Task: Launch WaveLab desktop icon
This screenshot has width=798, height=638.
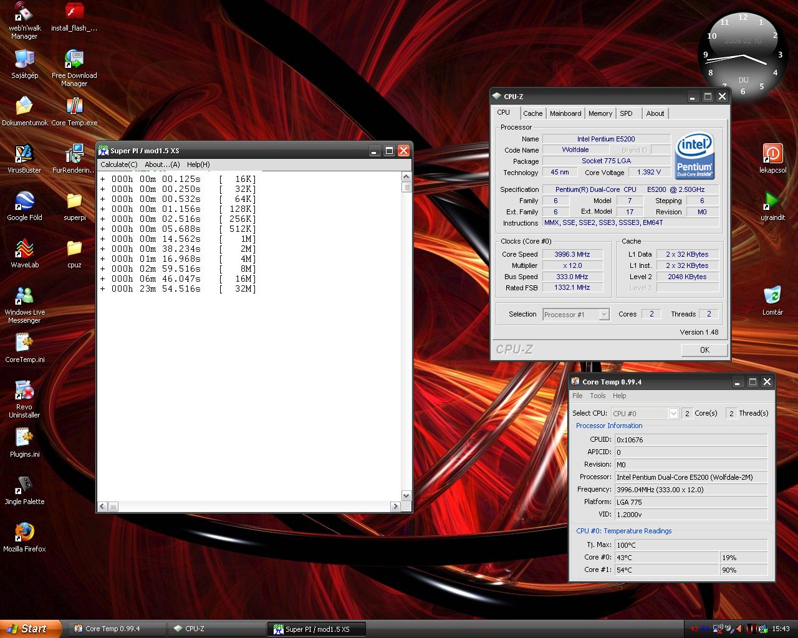Action: 24,254
